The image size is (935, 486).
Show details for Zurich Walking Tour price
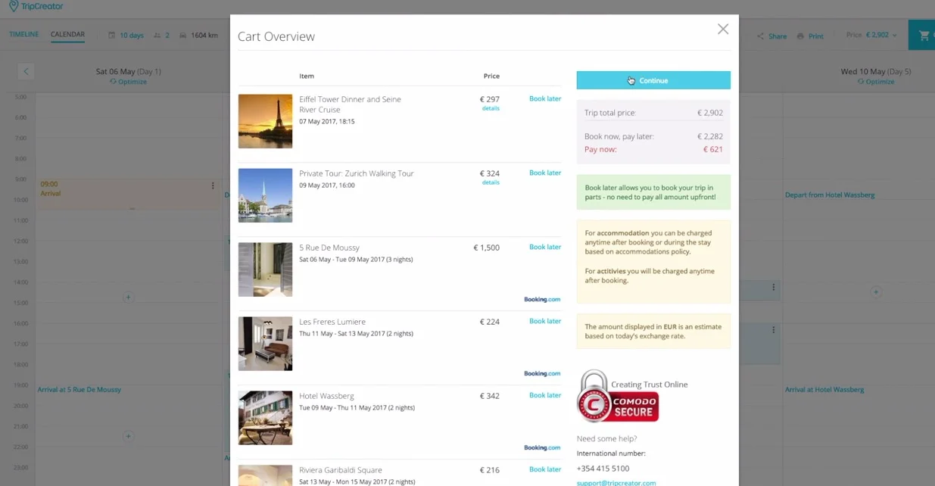click(491, 182)
